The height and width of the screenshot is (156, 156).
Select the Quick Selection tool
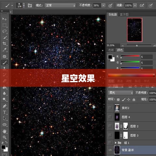pos(5,37)
